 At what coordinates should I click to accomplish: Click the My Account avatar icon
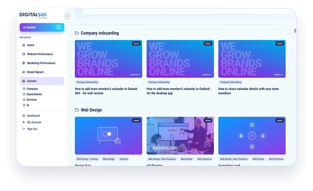(x=23, y=122)
